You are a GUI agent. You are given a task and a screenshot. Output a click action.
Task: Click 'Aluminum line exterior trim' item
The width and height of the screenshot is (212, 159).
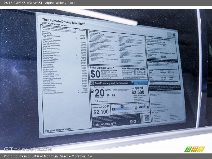pyautogui.click(x=51, y=52)
